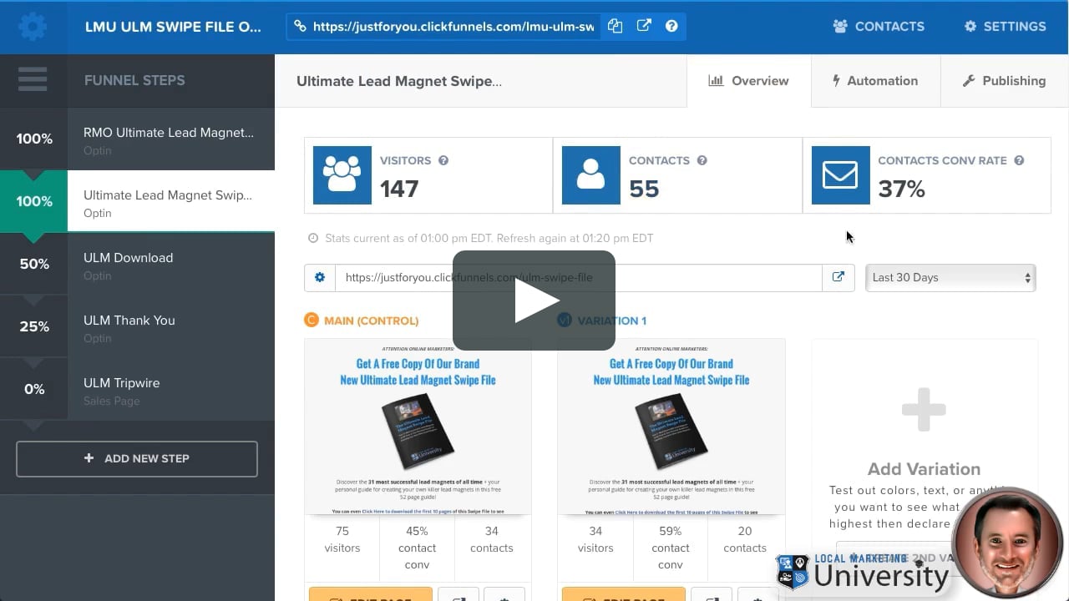Click the Ultimate Lead Magnet Swipe... page title
1069x601 pixels.
pos(399,81)
